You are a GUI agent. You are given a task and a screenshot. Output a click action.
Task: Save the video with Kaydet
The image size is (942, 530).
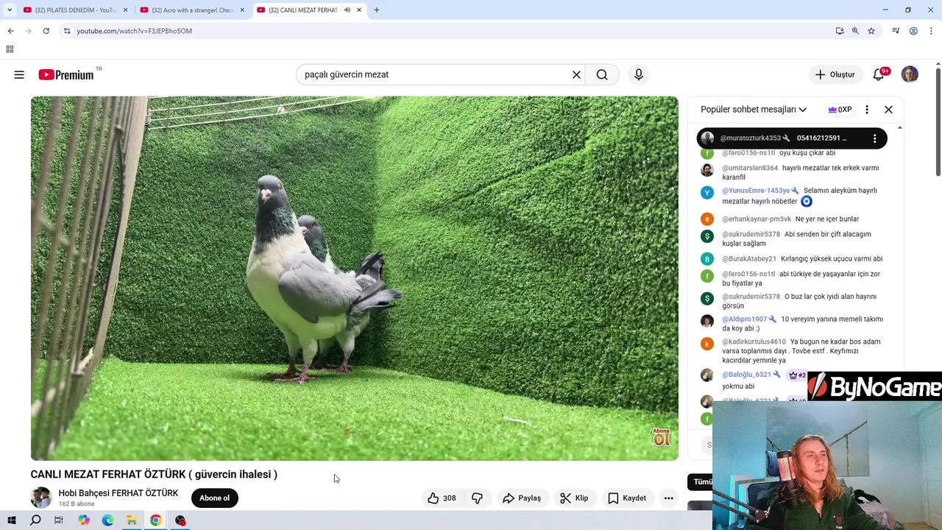(627, 498)
